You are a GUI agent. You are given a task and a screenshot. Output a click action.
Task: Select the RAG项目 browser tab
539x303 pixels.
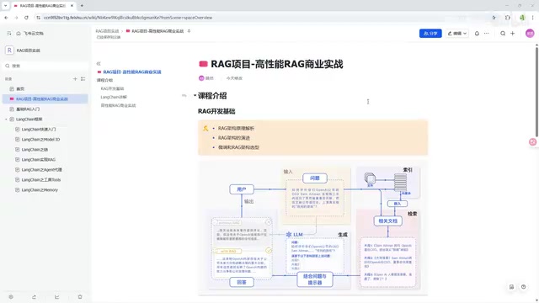[44, 6]
